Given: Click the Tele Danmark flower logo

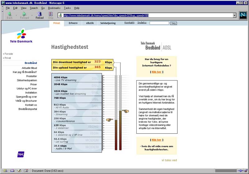Looking at the screenshot, I should coord(21,34).
